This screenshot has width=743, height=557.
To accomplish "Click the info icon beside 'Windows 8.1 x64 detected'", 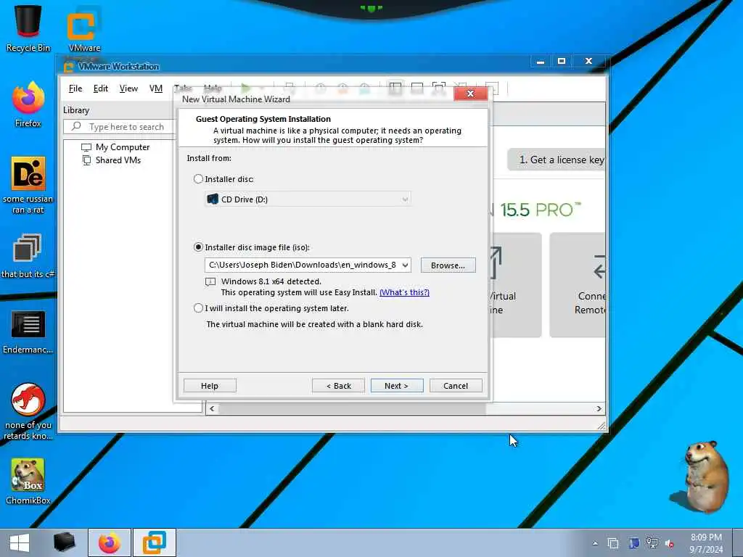I will pos(210,282).
